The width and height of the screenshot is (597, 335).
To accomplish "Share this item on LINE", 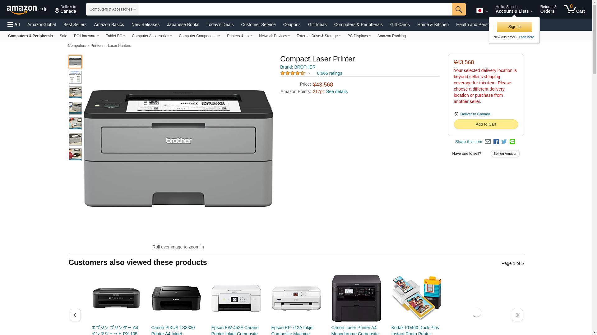I will (x=512, y=142).
